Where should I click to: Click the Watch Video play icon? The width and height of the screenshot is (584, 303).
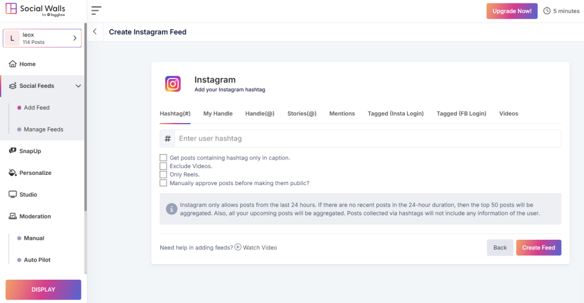(x=238, y=247)
